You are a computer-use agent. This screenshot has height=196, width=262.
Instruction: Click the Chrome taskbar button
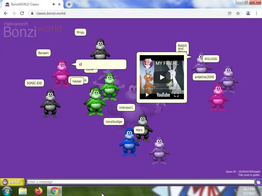coord(54,191)
